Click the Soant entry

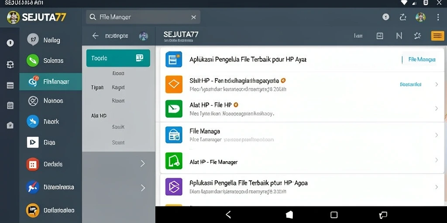coord(118,142)
